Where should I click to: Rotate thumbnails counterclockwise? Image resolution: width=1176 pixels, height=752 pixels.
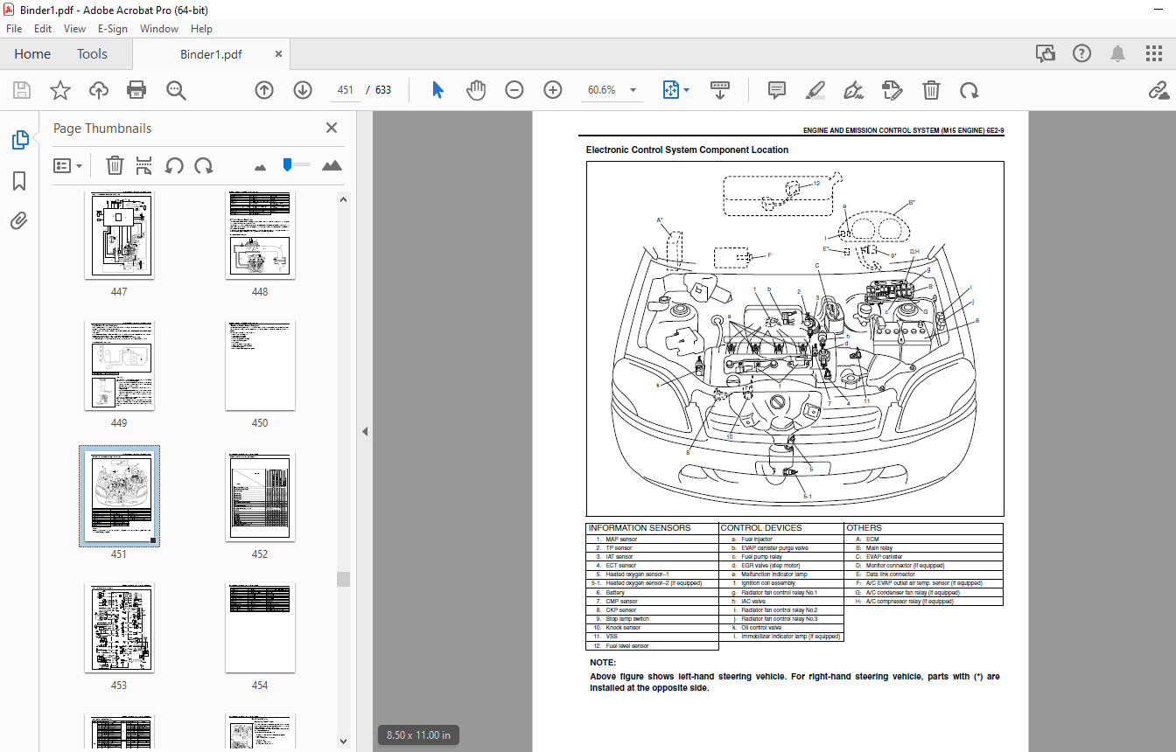174,165
